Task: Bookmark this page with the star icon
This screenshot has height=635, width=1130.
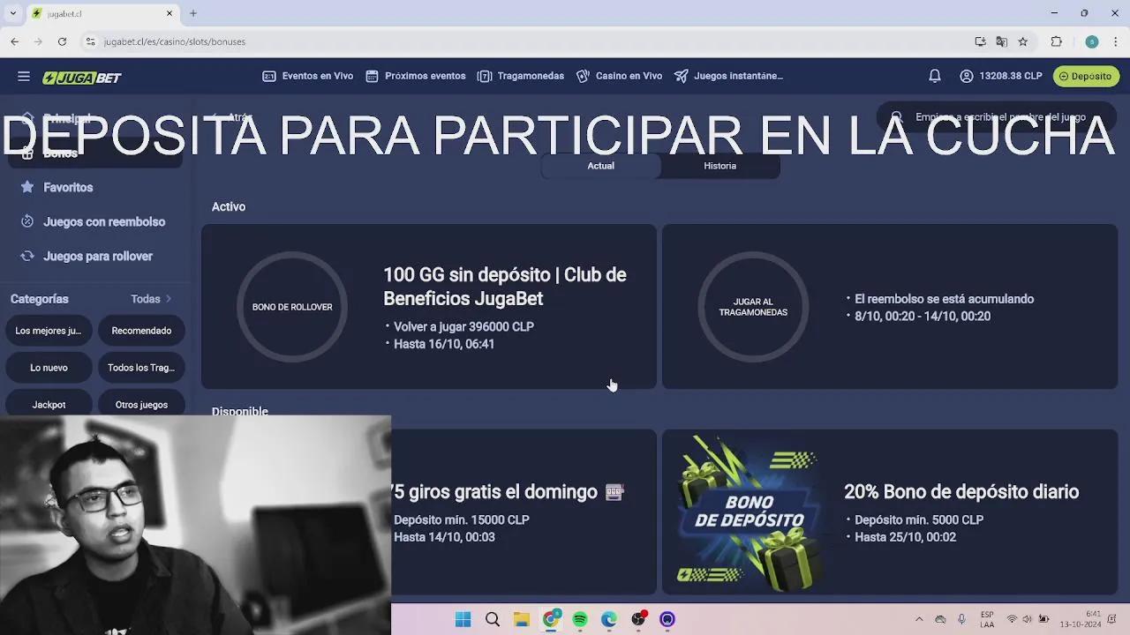Action: 1023,41
